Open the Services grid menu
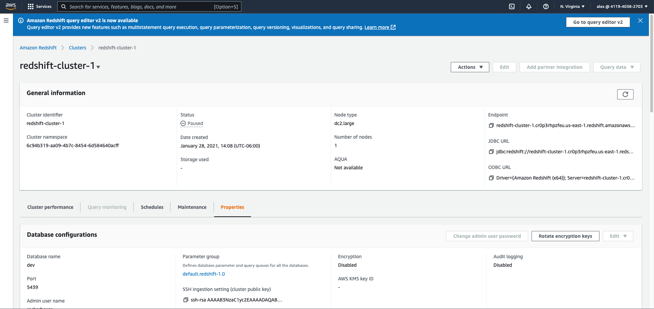Viewport: 654px width, 309px height. click(40, 6)
